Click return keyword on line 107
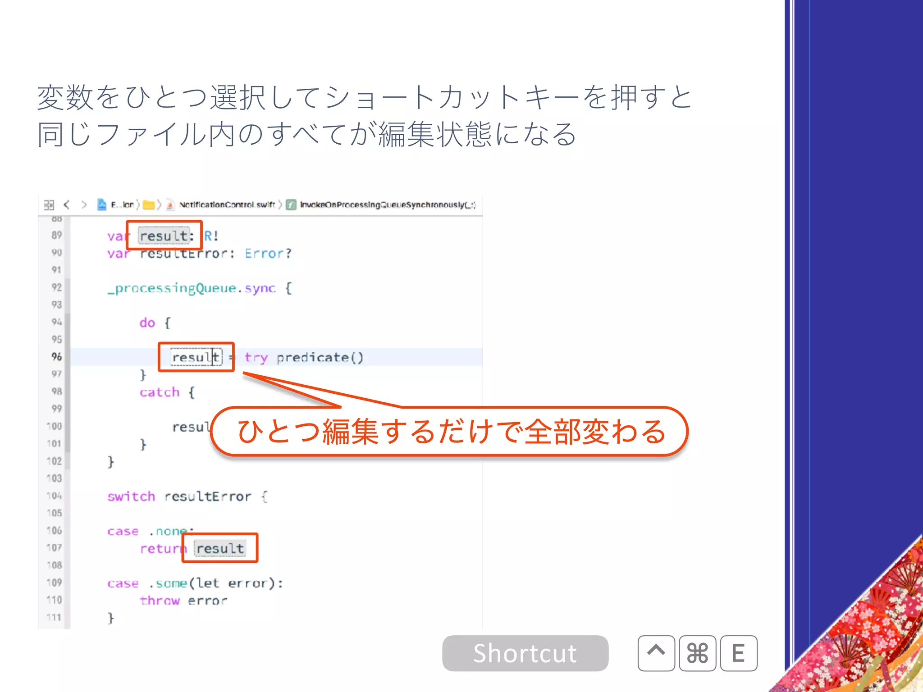 coord(162,549)
